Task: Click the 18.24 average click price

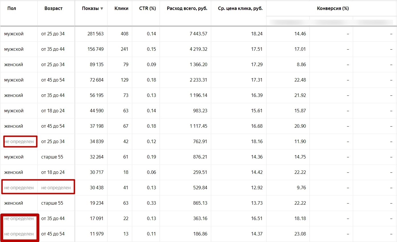Action: [256, 34]
